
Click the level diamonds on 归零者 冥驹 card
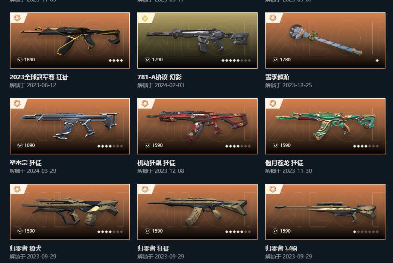coord(366,232)
